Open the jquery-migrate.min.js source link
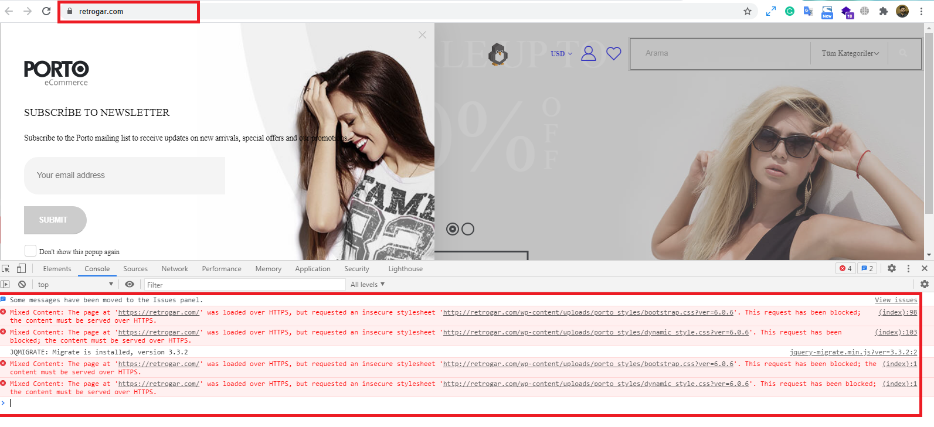 point(854,352)
